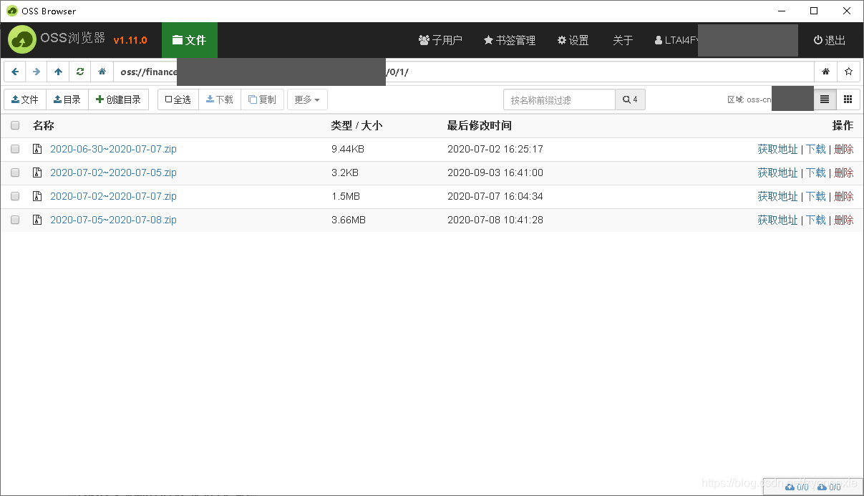Switch to the 文件 tab
The height and width of the screenshot is (496, 864).
(x=189, y=40)
